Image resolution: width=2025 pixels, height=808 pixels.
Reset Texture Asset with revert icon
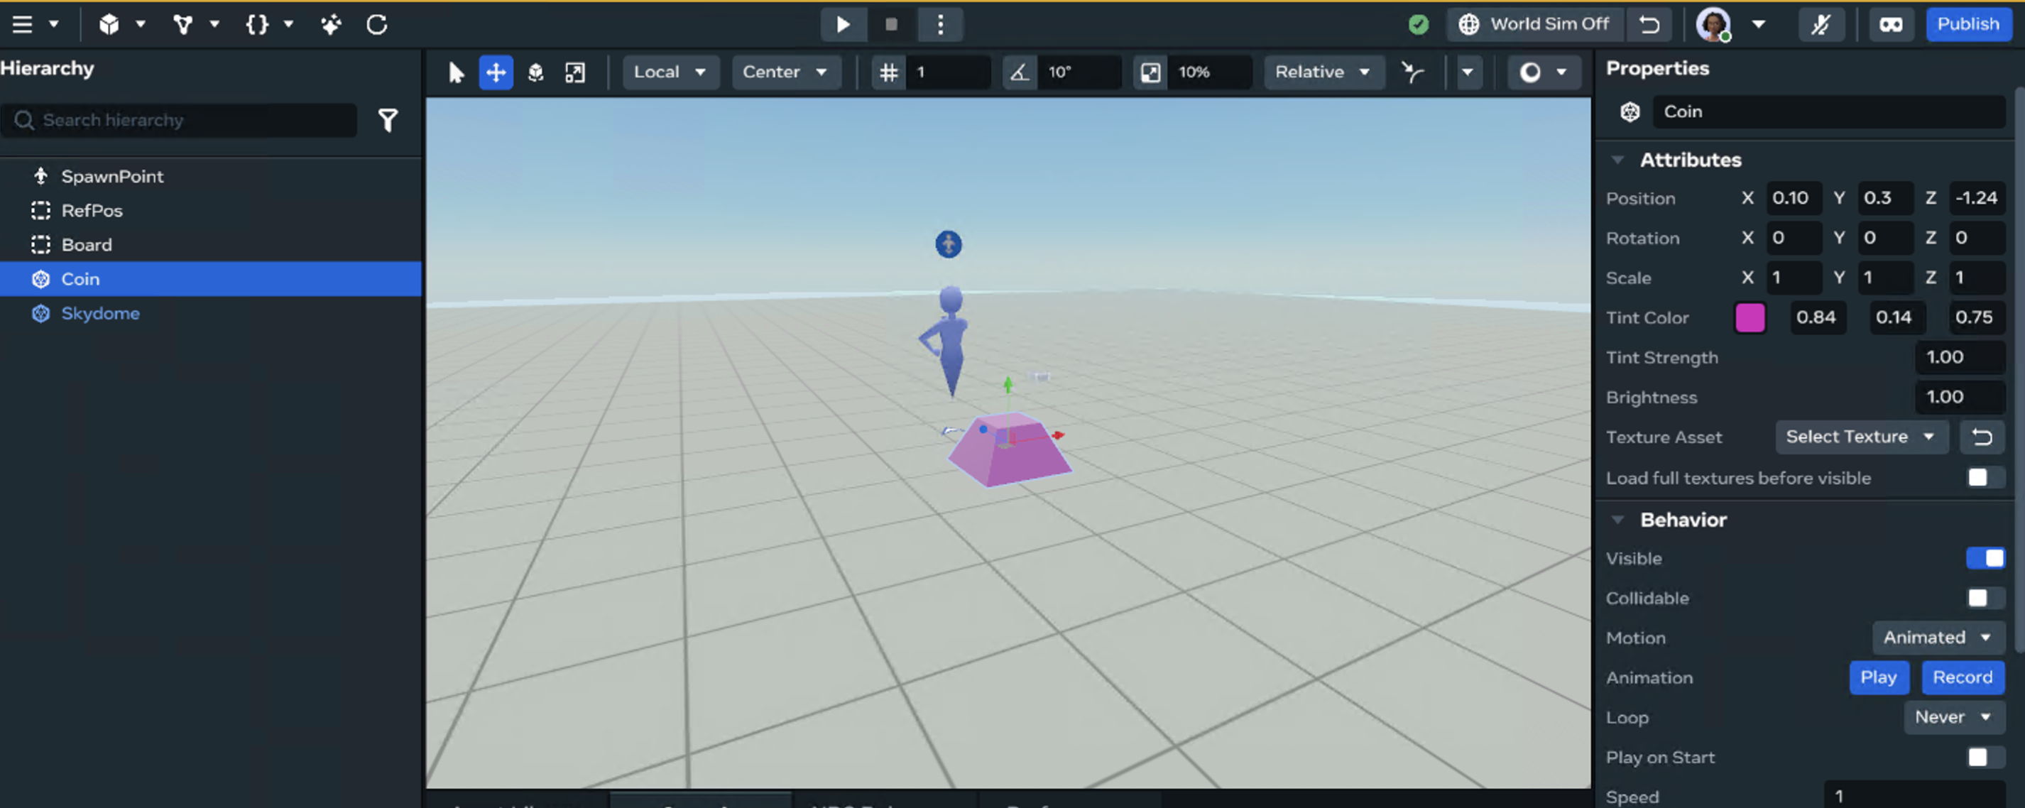click(x=1982, y=437)
